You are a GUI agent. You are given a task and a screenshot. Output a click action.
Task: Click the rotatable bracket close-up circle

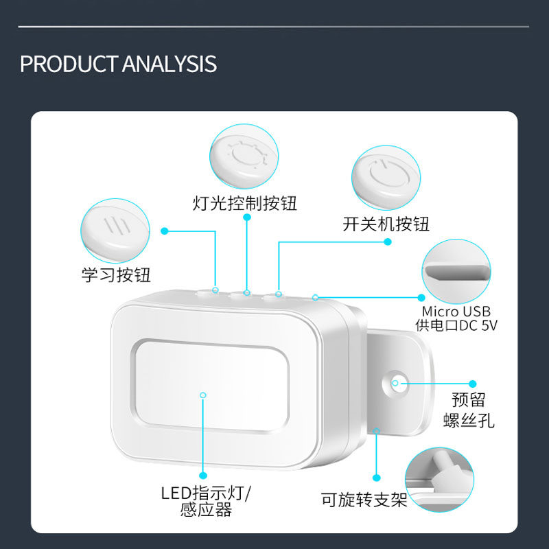click(x=439, y=480)
